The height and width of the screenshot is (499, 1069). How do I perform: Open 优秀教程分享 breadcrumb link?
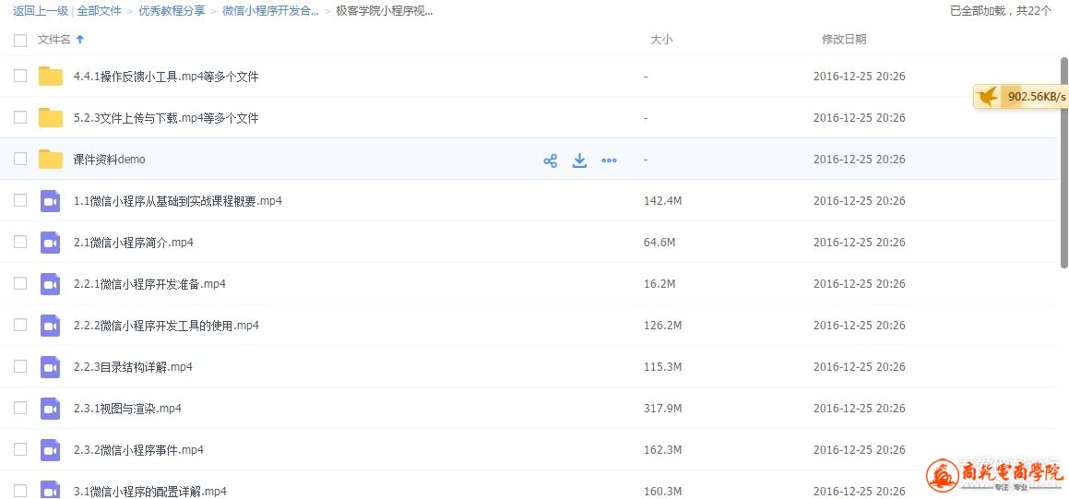point(172,11)
